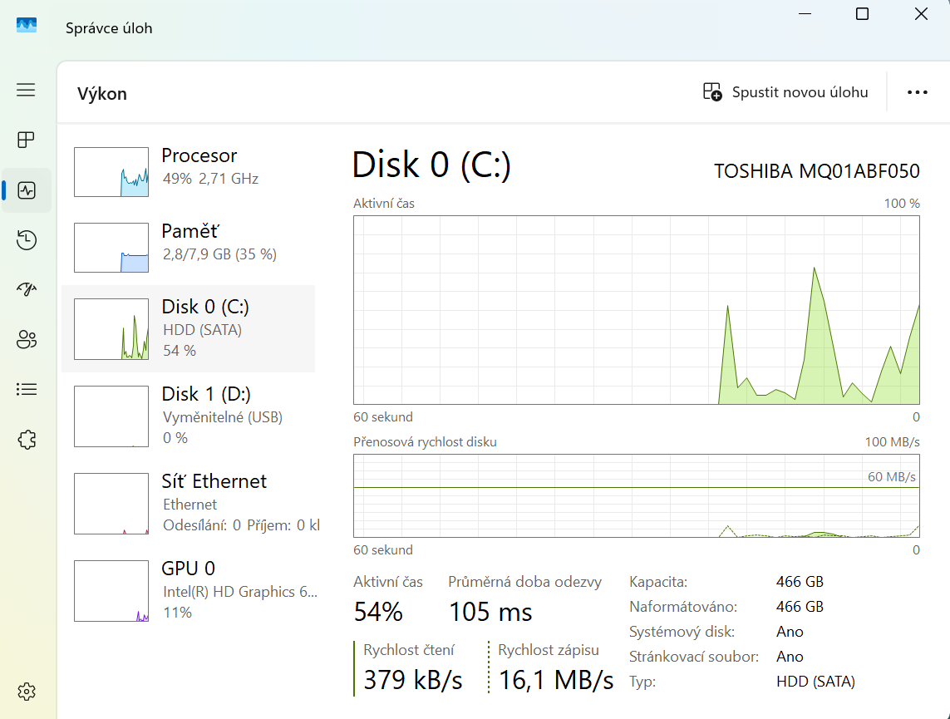The height and width of the screenshot is (719, 950).
Task: Open Task Manager settings gear
Action: (27, 692)
